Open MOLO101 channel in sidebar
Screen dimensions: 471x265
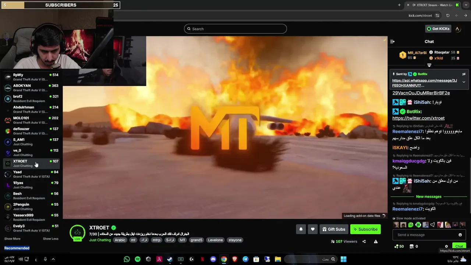31,120
